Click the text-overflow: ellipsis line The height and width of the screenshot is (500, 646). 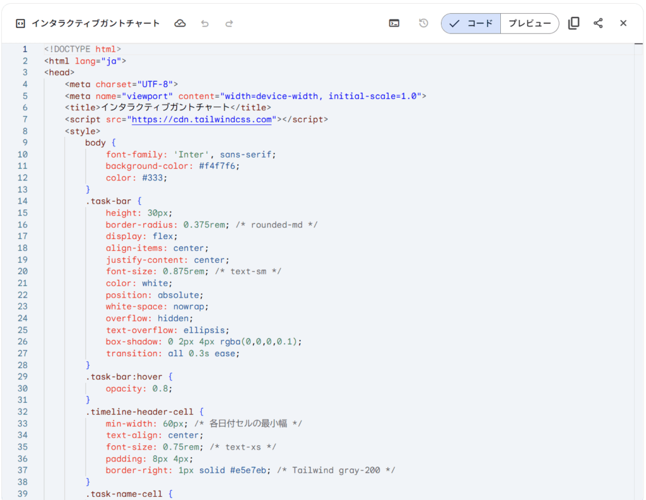[167, 330]
